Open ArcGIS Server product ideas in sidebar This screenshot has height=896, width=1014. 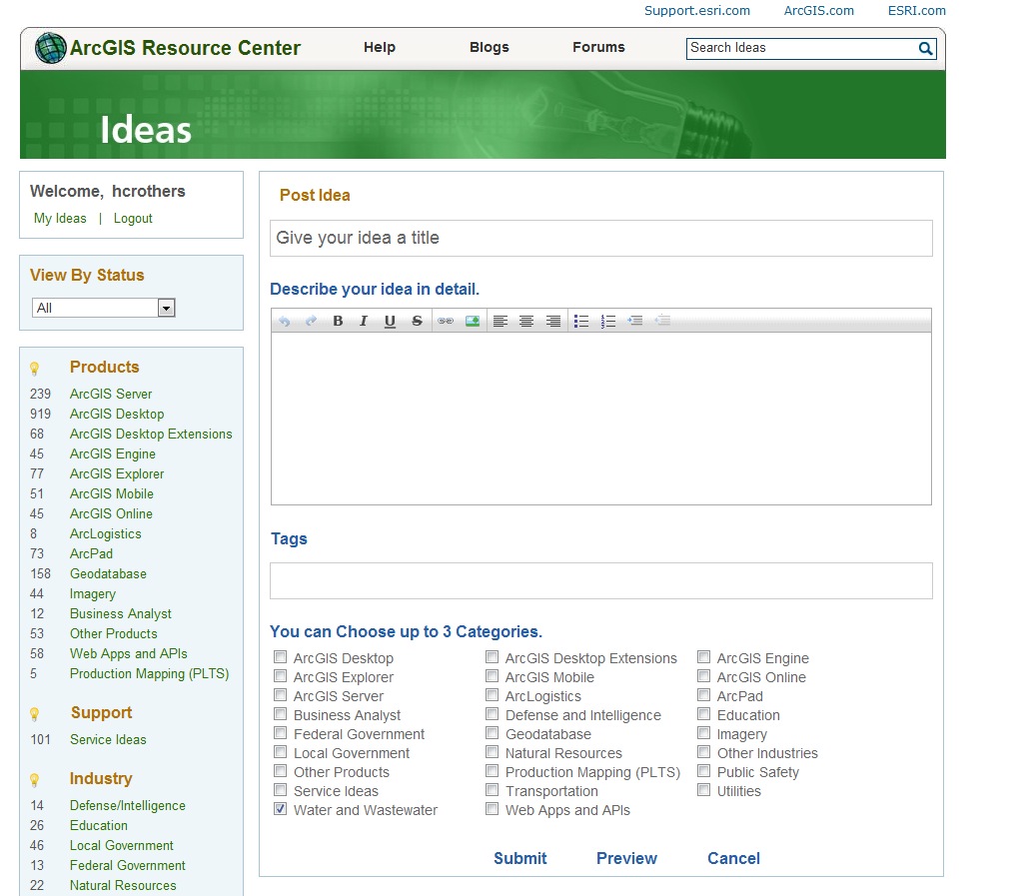pos(111,395)
